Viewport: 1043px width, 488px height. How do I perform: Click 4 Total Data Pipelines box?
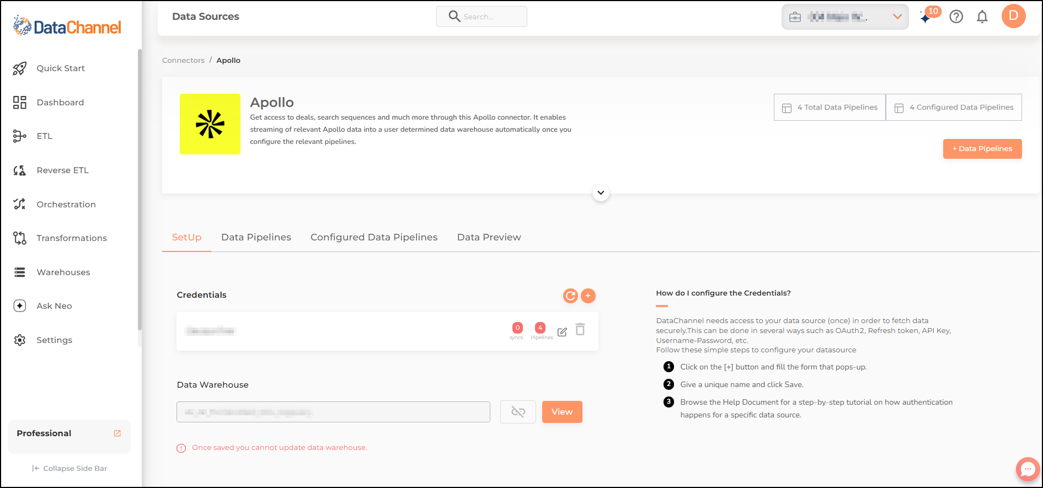[830, 108]
